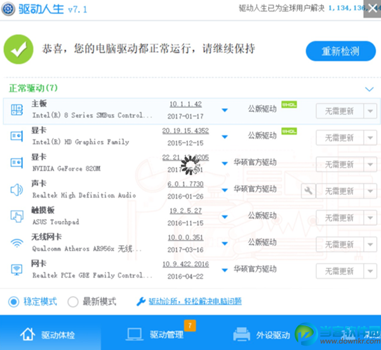Click 无需更新 button for NVIDIA GeForce 820M
381x350 pixels.
click(340, 165)
